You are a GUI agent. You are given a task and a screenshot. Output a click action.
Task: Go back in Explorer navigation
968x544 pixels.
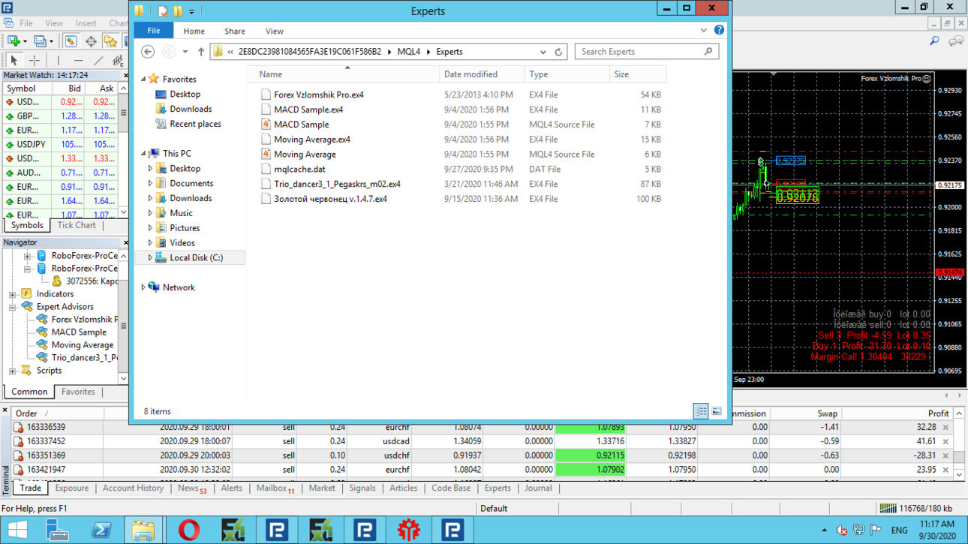148,52
